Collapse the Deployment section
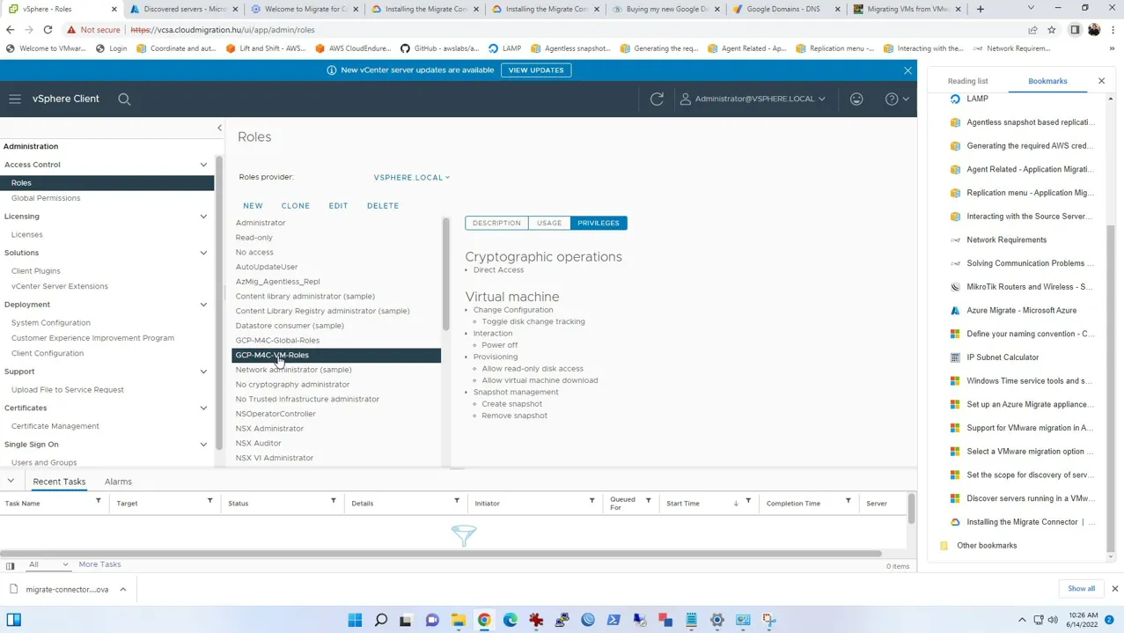The height and width of the screenshot is (633, 1124). [x=203, y=305]
